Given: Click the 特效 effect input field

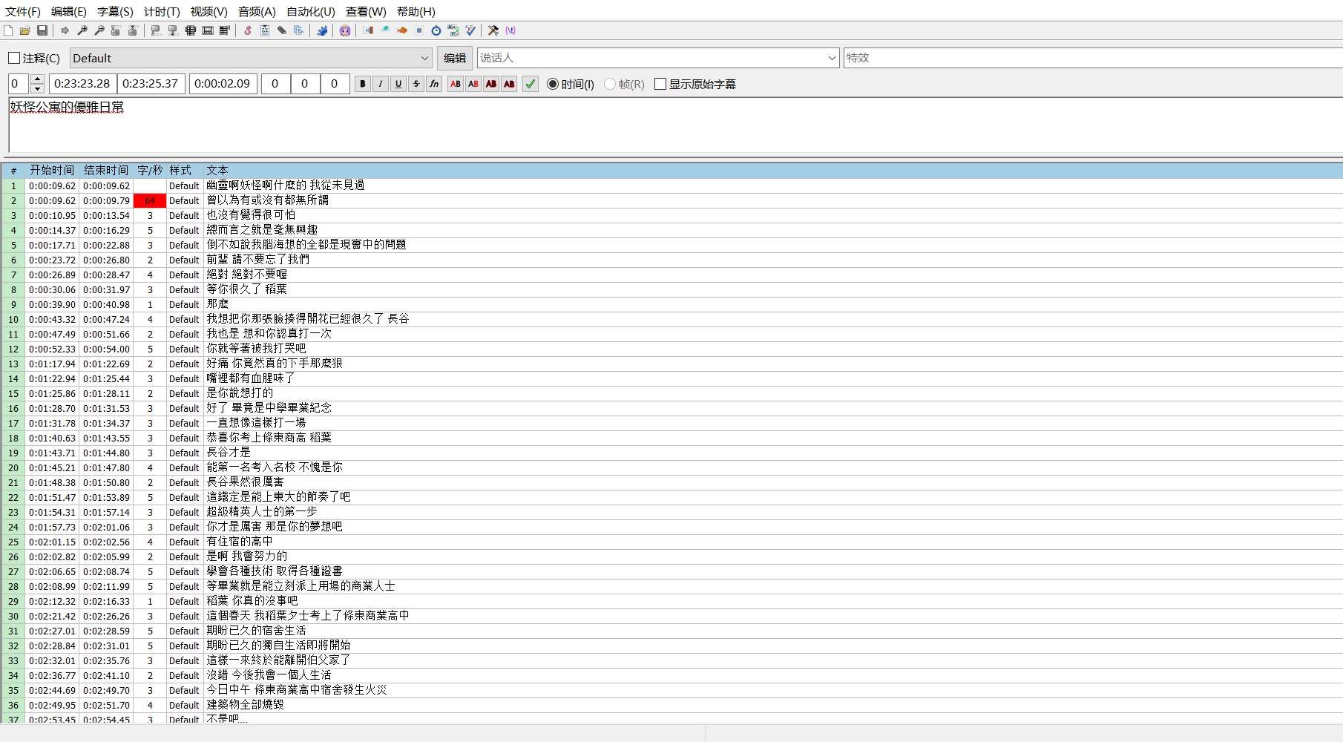Looking at the screenshot, I should [1093, 58].
